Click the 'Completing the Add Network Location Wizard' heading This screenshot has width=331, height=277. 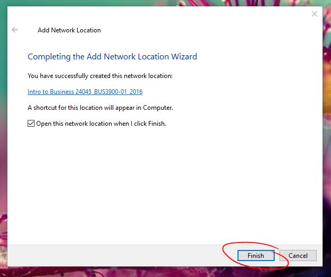[x=112, y=57]
